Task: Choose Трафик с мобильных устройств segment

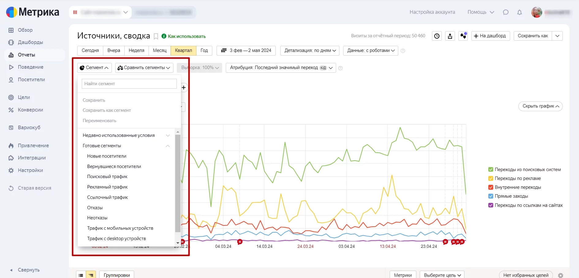Action: click(x=120, y=228)
